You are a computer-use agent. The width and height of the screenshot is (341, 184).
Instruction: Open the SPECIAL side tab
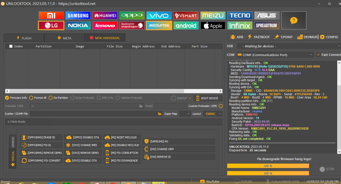pyautogui.click(x=13, y=159)
